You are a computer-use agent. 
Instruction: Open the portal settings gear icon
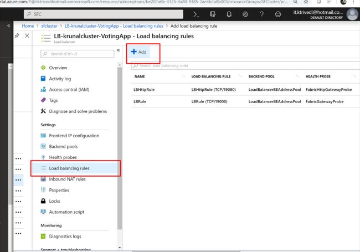point(245,14)
